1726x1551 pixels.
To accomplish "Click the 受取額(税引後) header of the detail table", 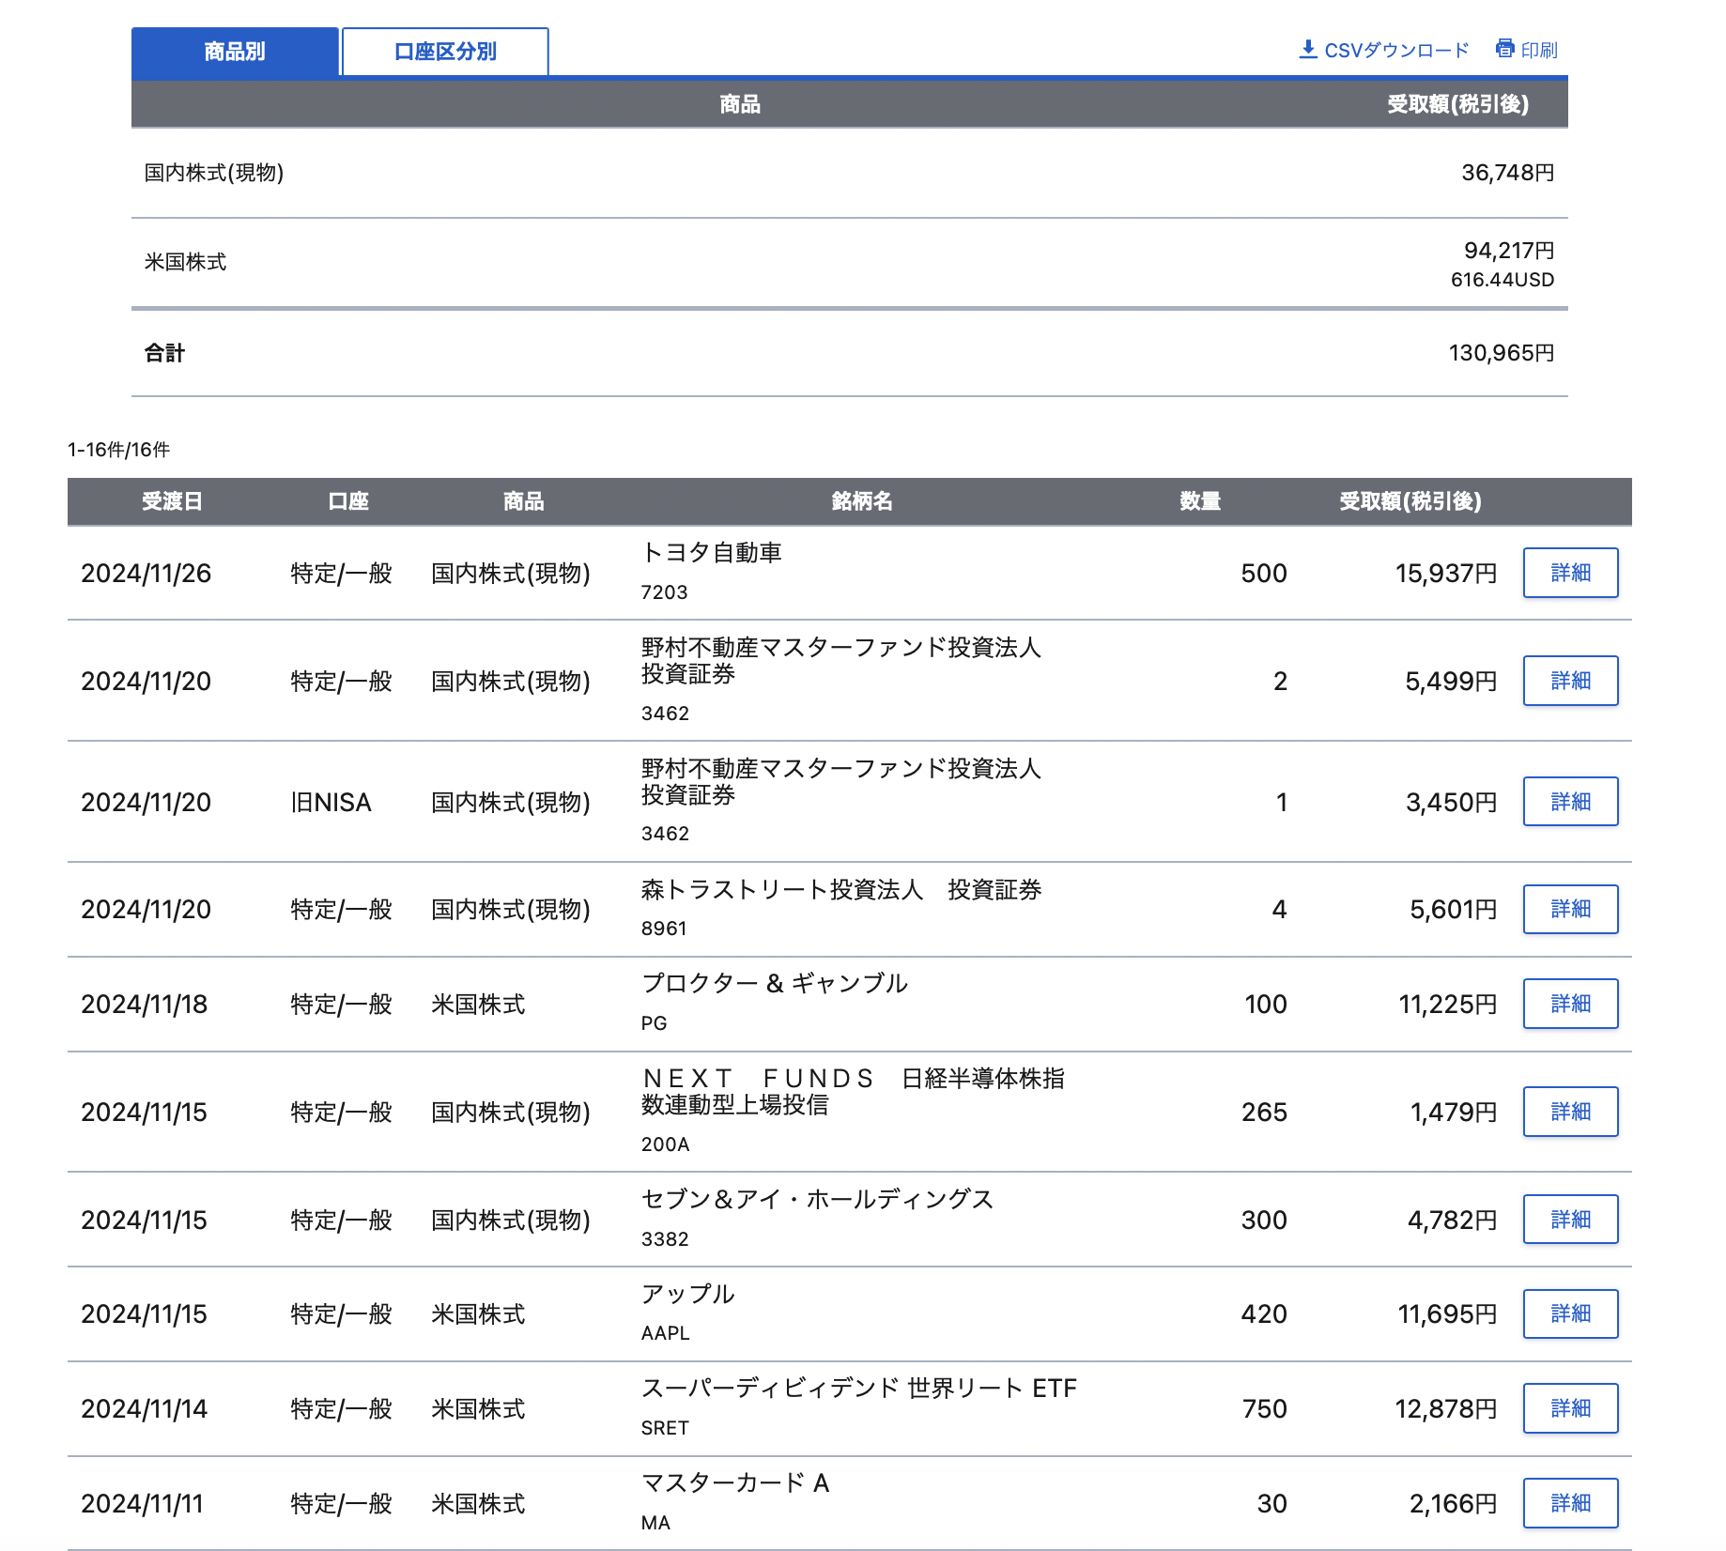I will [x=1410, y=501].
